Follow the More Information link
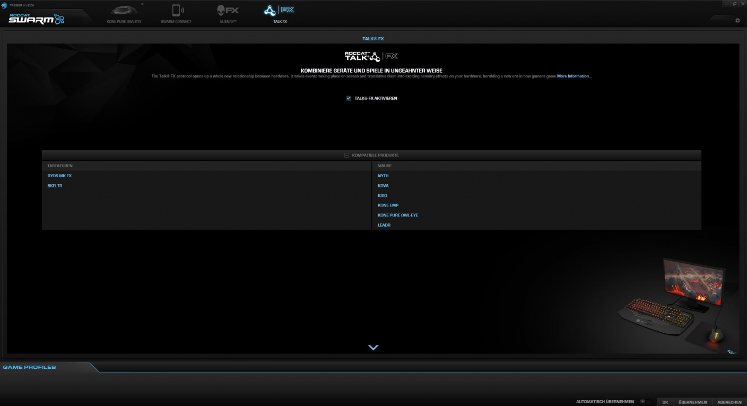 574,76
